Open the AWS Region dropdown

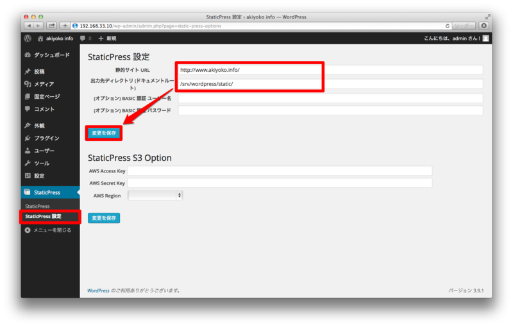pyautogui.click(x=155, y=195)
